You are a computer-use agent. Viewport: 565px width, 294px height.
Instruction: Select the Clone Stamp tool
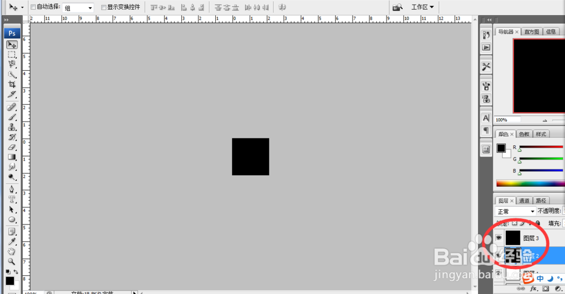point(12,127)
